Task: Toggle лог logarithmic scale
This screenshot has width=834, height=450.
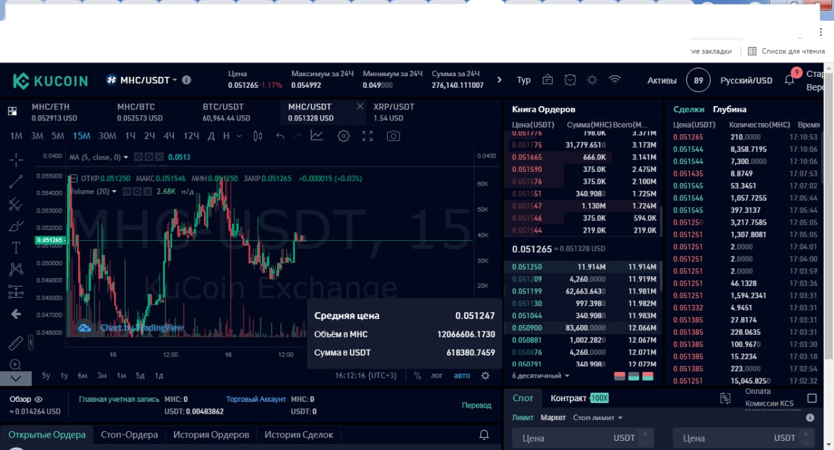Action: pos(437,376)
